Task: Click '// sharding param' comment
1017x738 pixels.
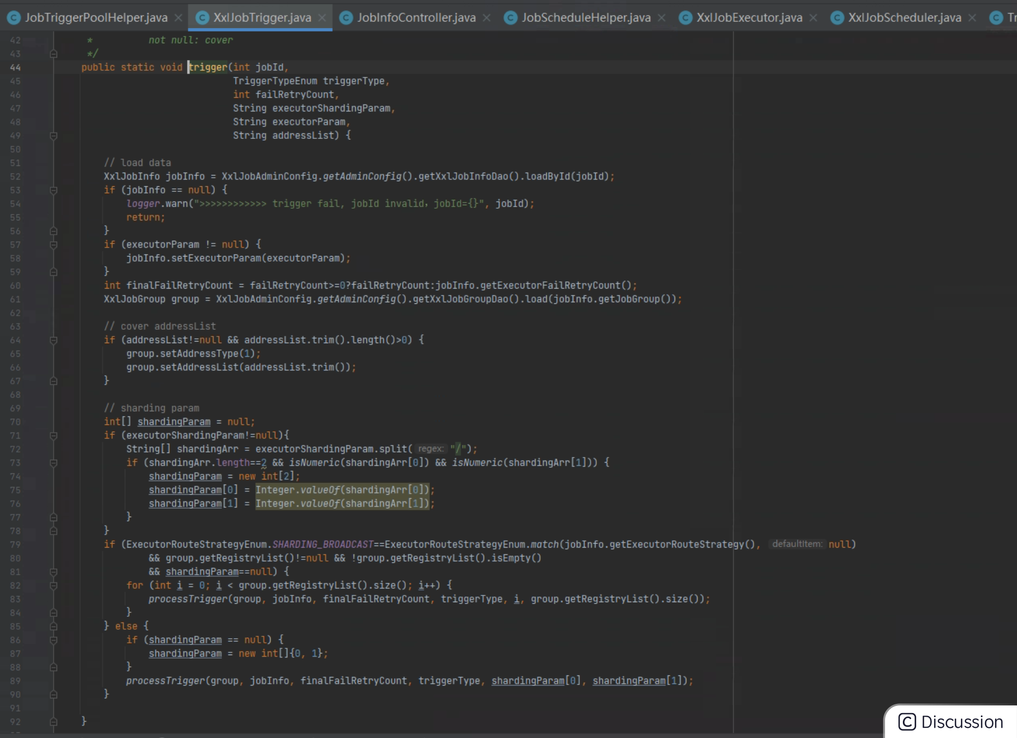Action: 151,408
